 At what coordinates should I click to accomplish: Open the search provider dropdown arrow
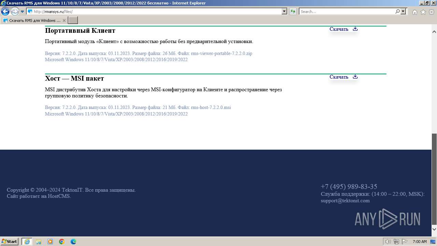coord(404,12)
